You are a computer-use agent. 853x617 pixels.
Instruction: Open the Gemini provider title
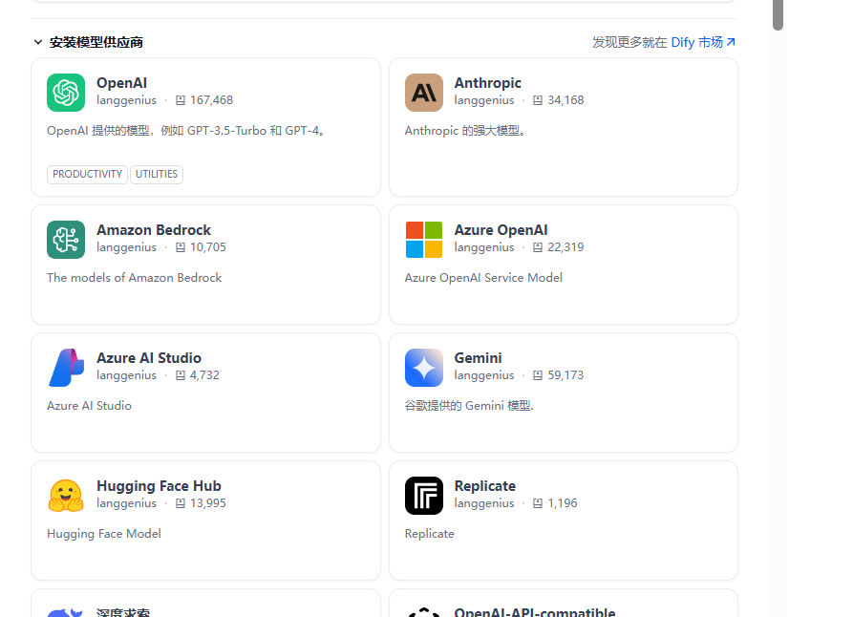479,358
